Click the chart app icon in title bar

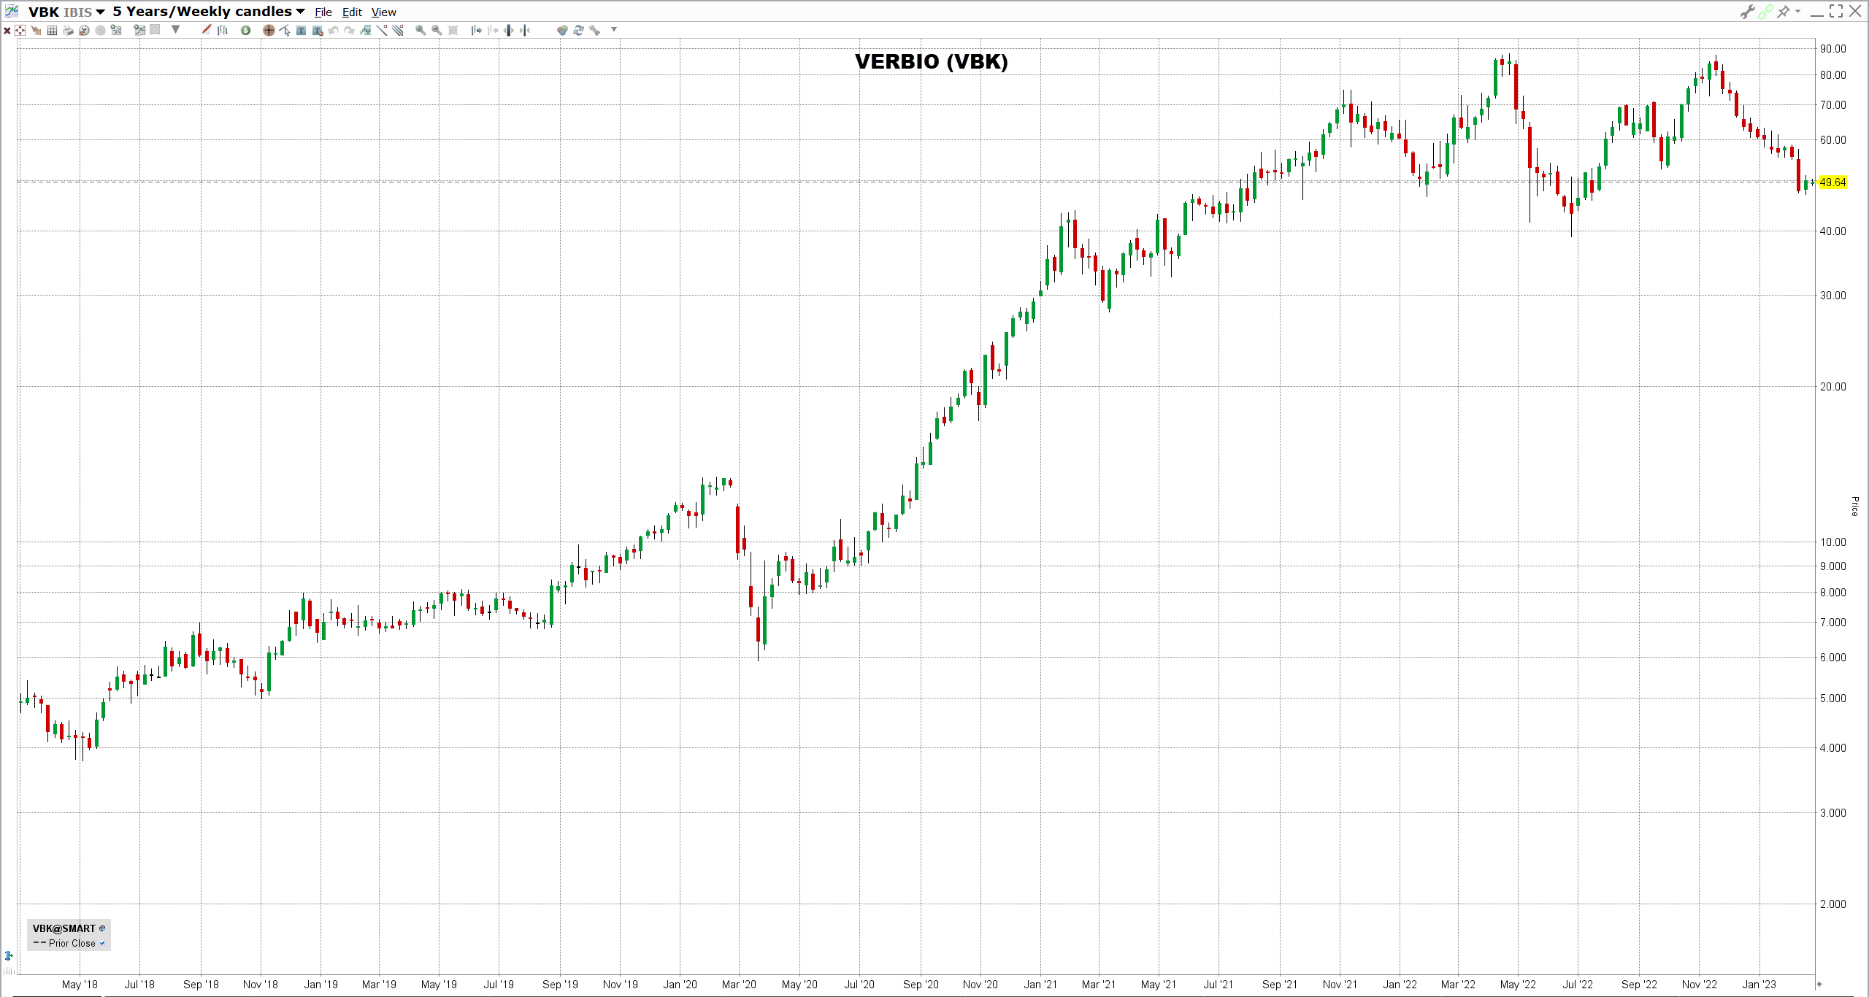click(12, 11)
